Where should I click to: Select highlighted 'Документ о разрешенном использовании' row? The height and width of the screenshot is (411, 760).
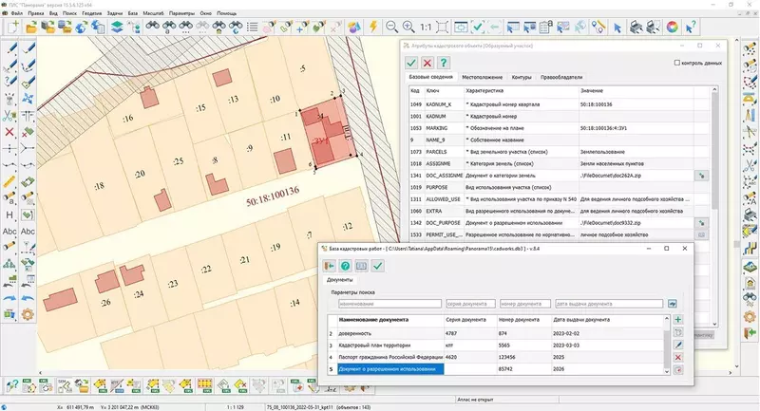tap(495, 369)
